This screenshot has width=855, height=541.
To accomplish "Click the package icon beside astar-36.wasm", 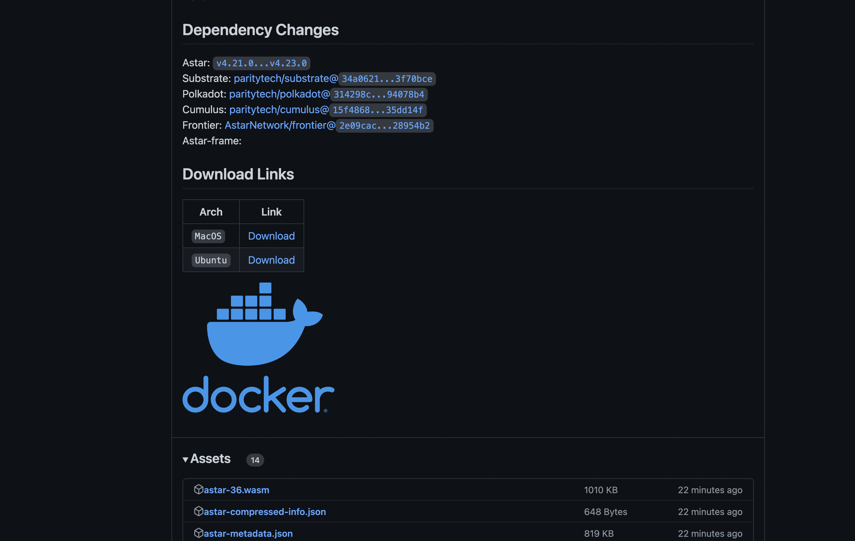I will 198,489.
